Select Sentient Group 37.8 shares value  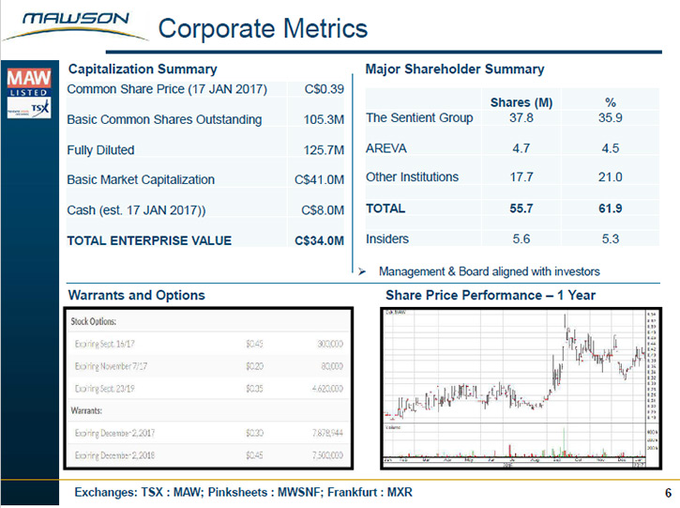[x=521, y=117]
